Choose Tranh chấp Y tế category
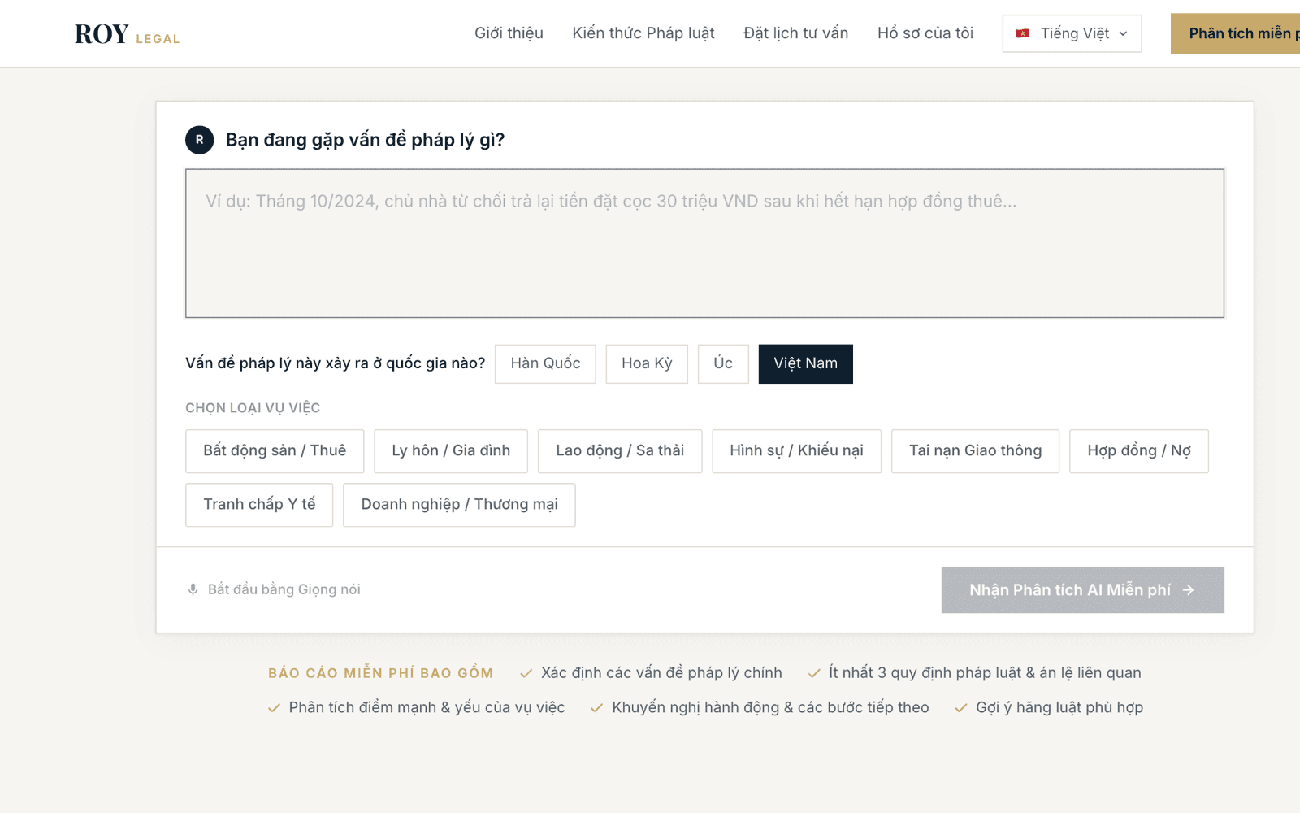1300x813 pixels. (259, 505)
